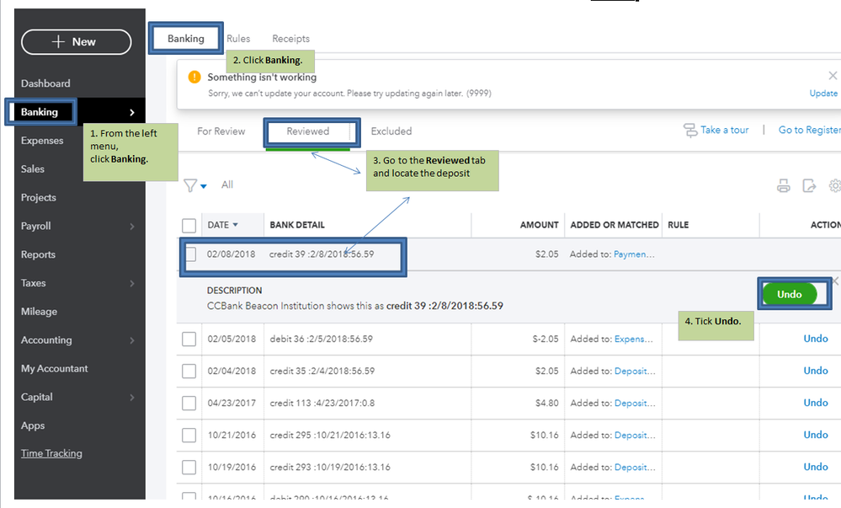Tick checkbox for 04/23/2017 row

tap(189, 404)
